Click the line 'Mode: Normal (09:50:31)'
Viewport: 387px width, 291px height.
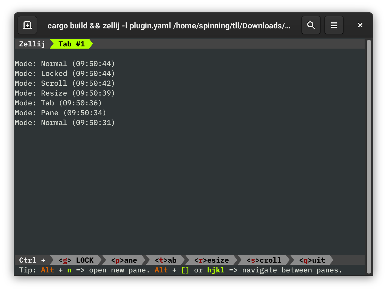point(65,123)
